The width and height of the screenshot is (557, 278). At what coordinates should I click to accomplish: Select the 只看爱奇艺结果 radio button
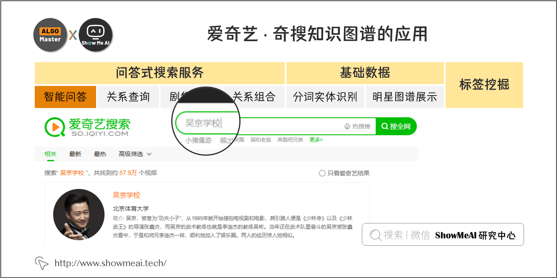click(x=322, y=173)
